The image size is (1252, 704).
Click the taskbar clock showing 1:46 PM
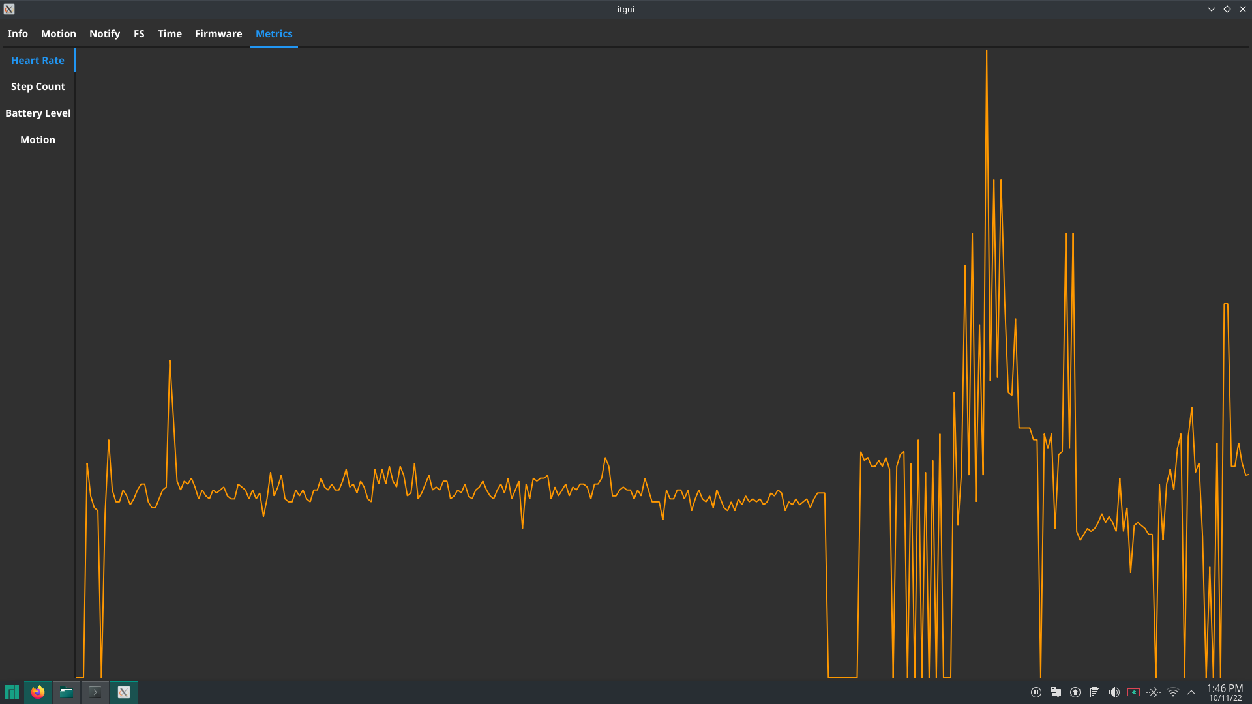pos(1225,692)
